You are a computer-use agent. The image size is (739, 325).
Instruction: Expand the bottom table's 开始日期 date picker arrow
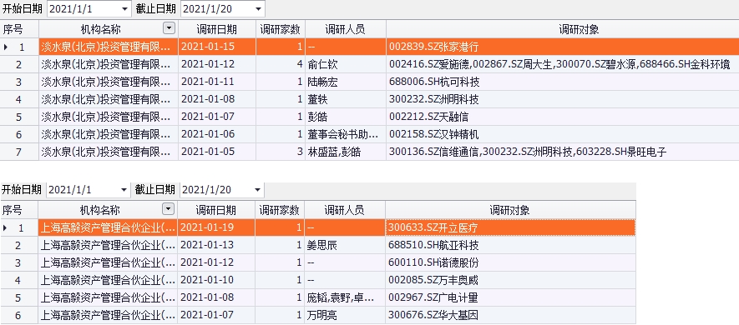124,190
